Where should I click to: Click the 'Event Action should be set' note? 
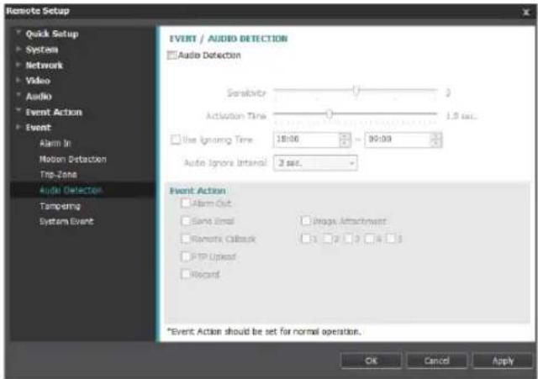tap(264, 332)
